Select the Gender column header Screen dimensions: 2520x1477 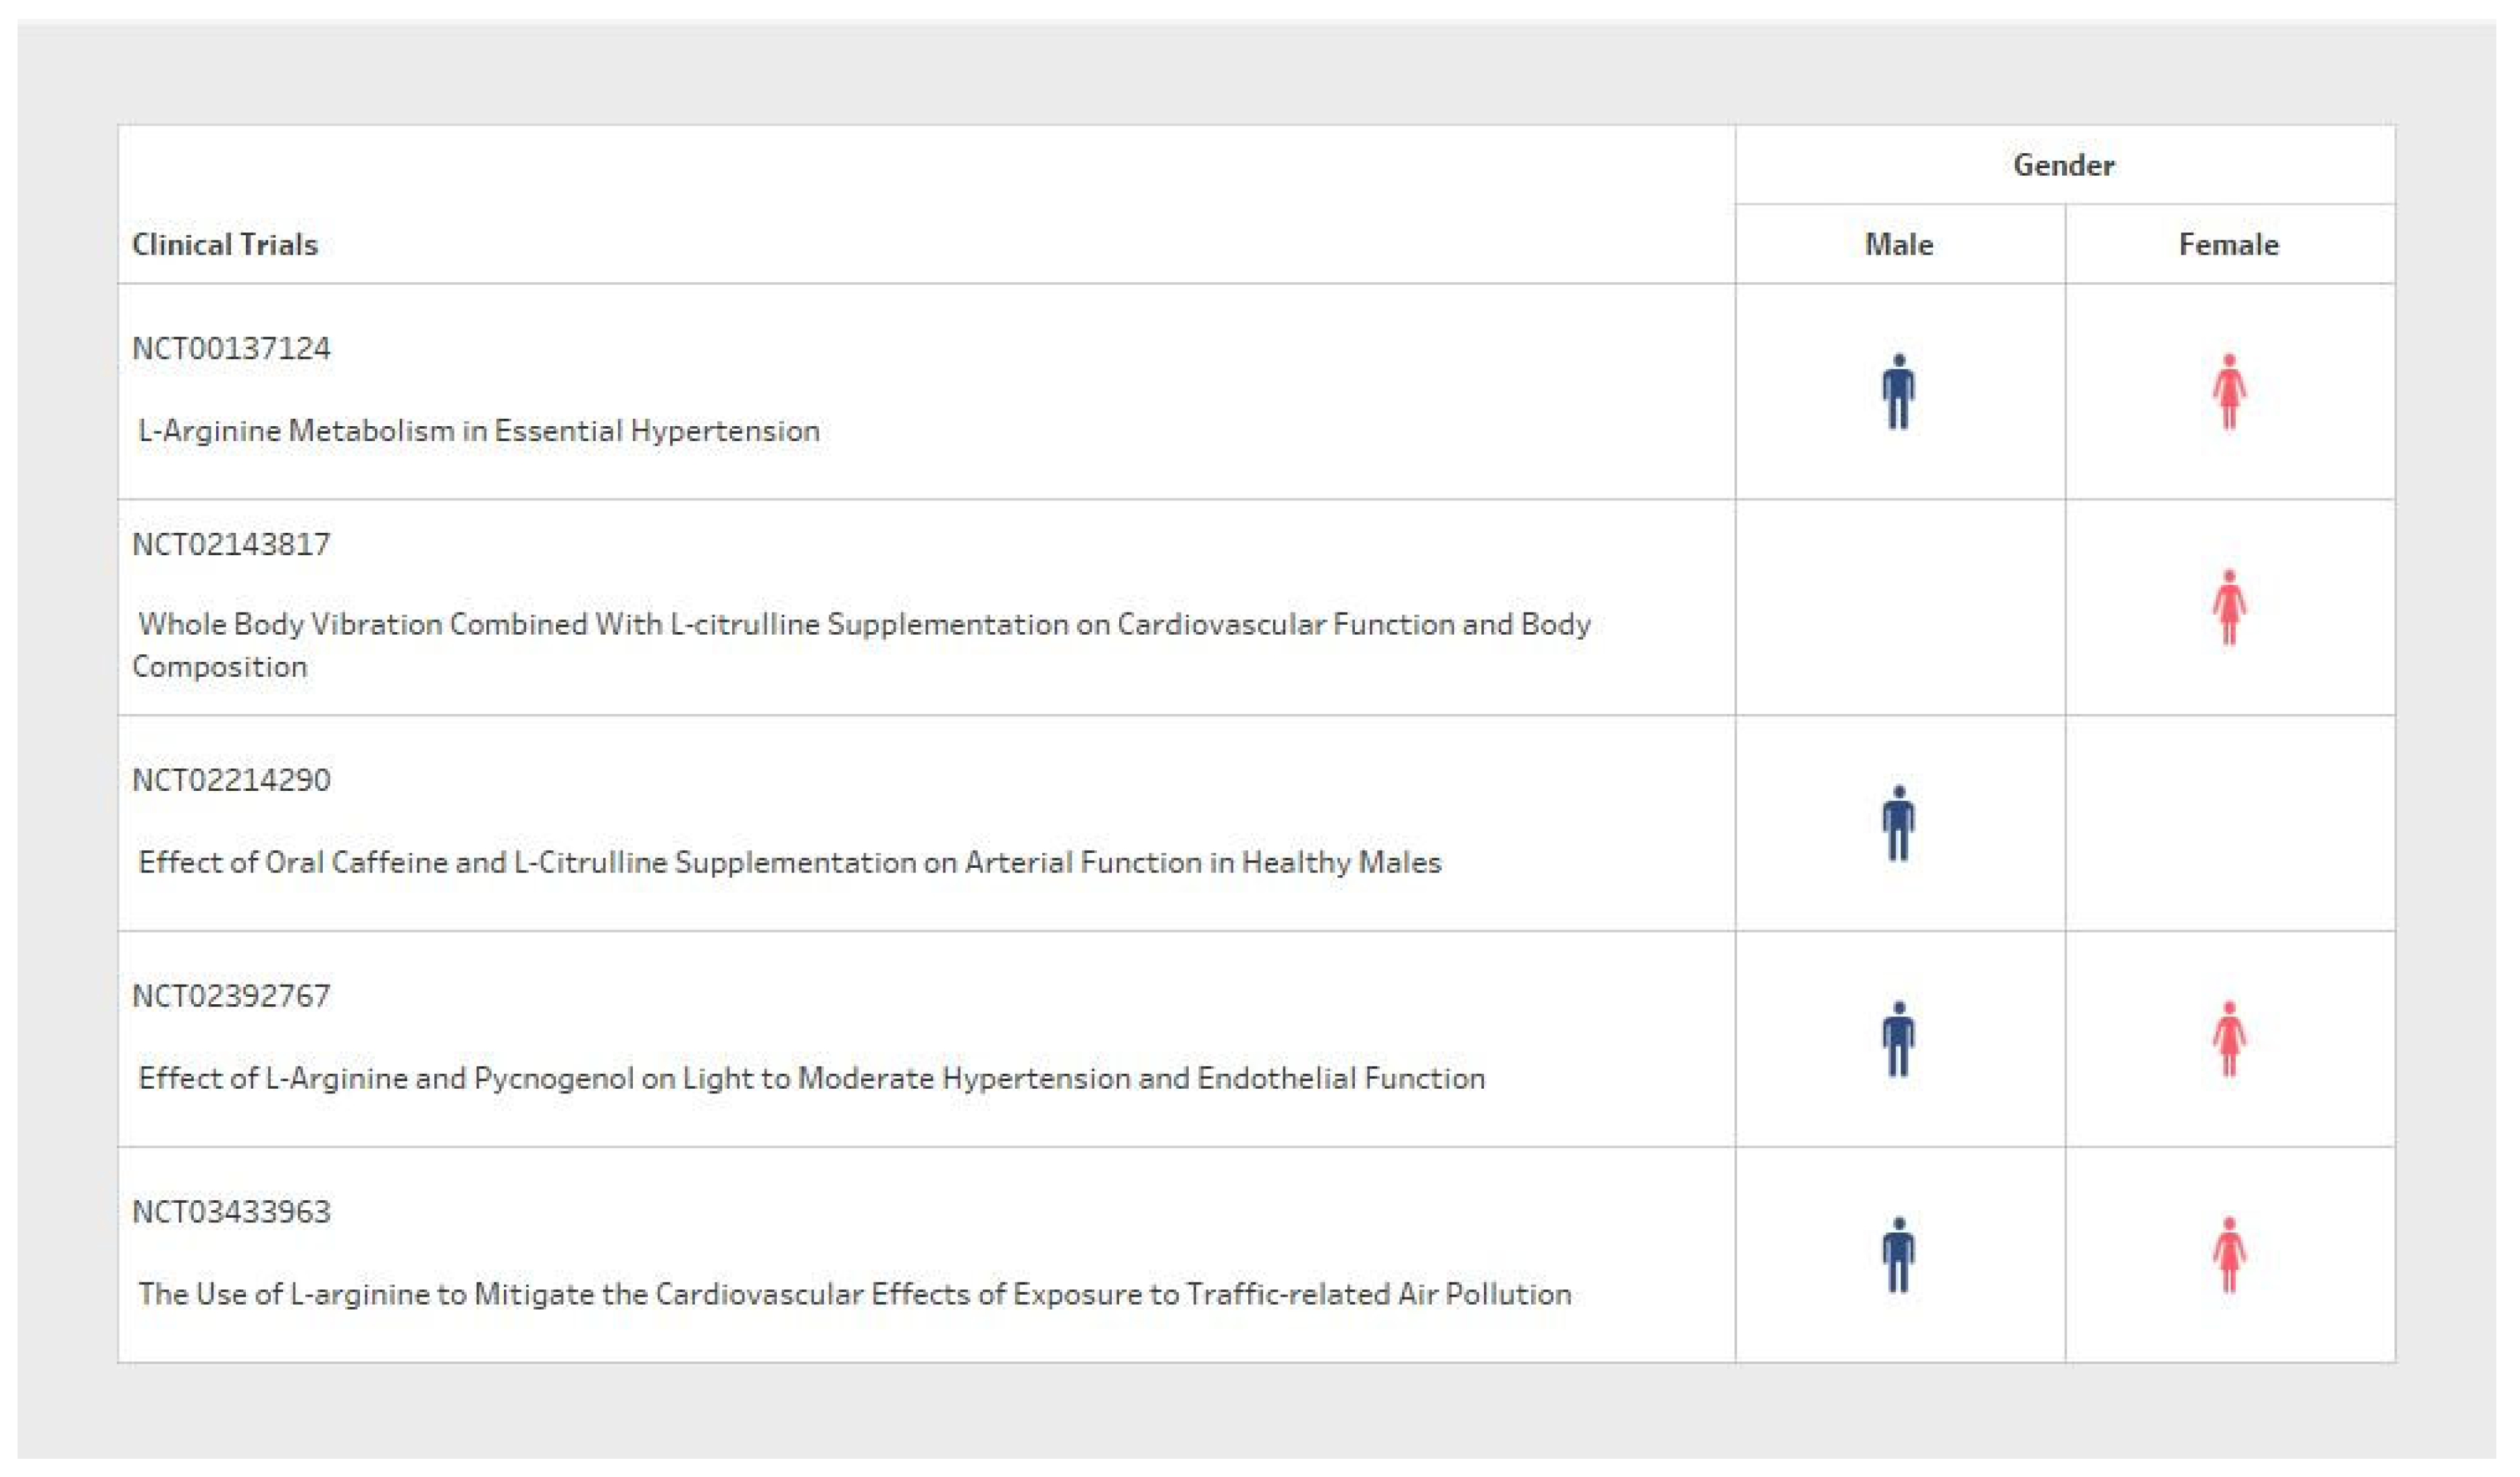pyautogui.click(x=2063, y=165)
